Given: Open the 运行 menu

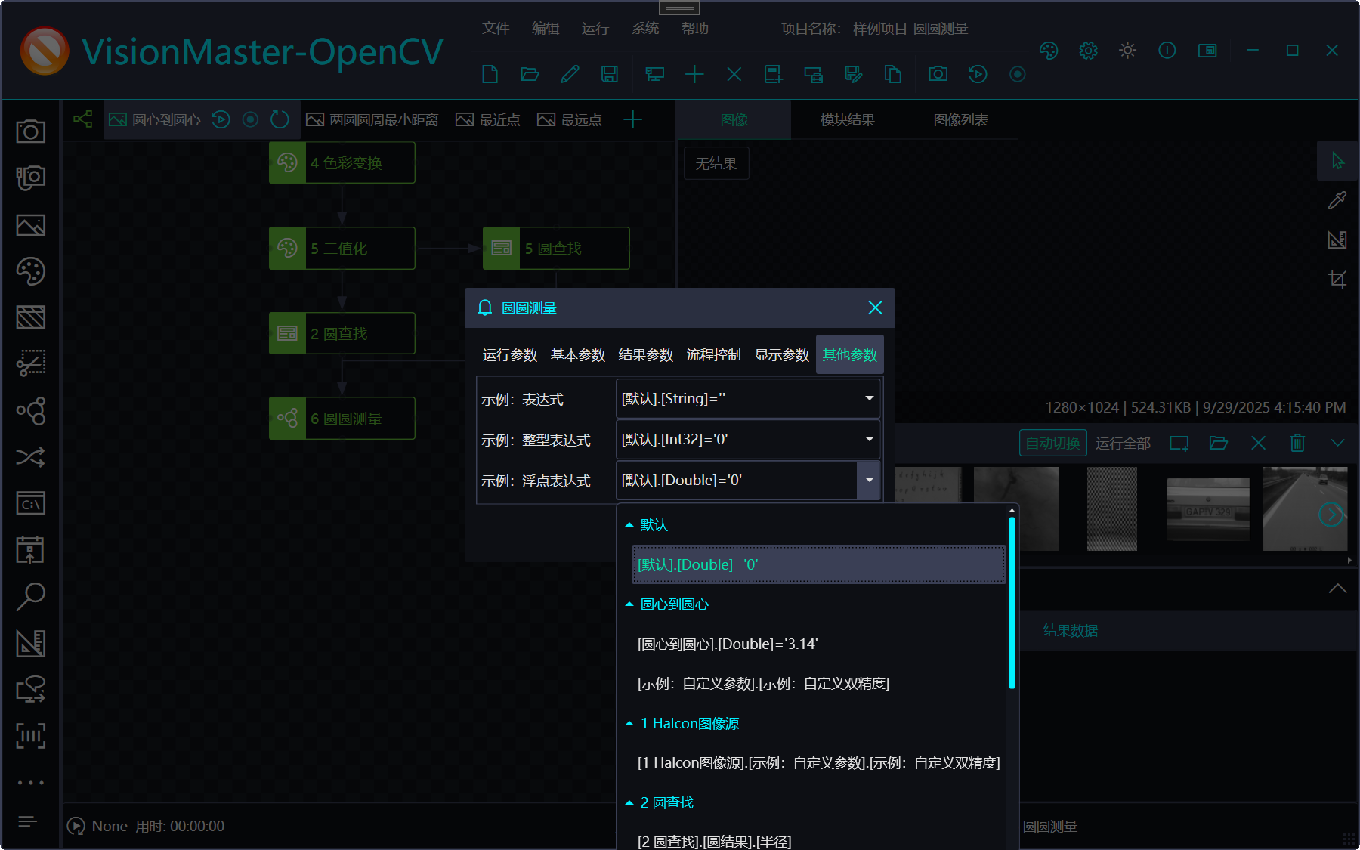Looking at the screenshot, I should [x=595, y=28].
